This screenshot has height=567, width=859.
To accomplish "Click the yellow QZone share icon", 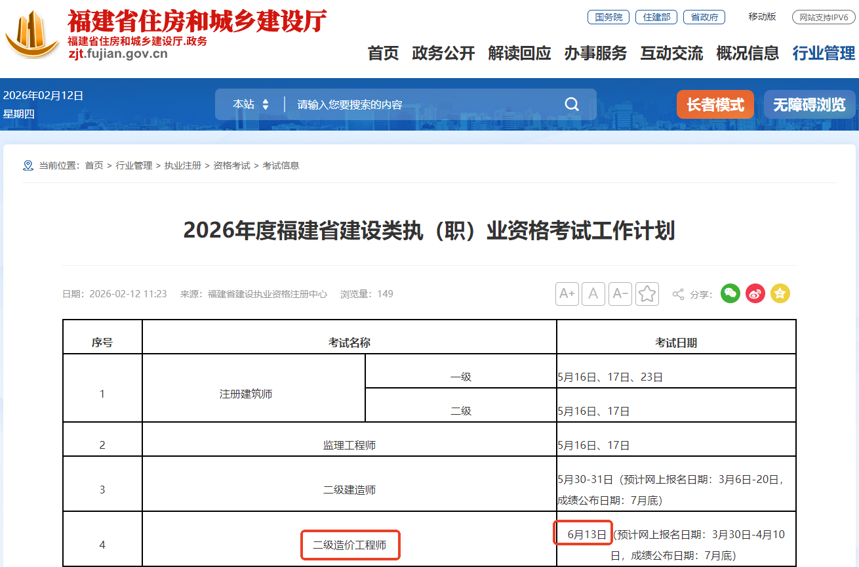I will tap(780, 293).
